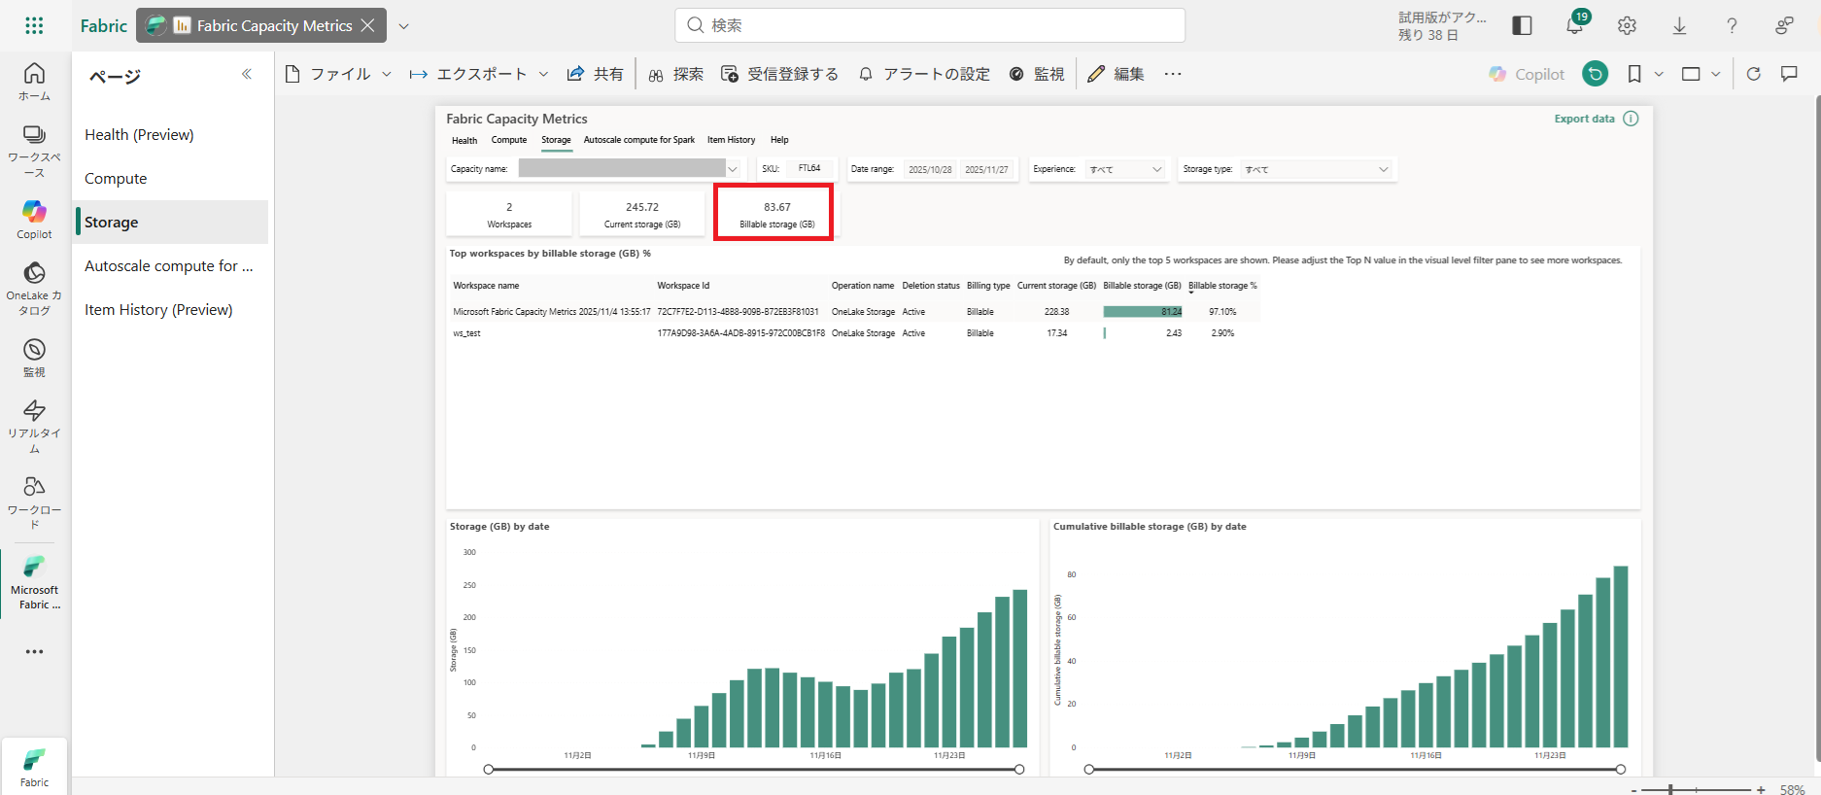Click the 共有 share button
Viewport: 1821px width, 795px height.
tap(595, 74)
